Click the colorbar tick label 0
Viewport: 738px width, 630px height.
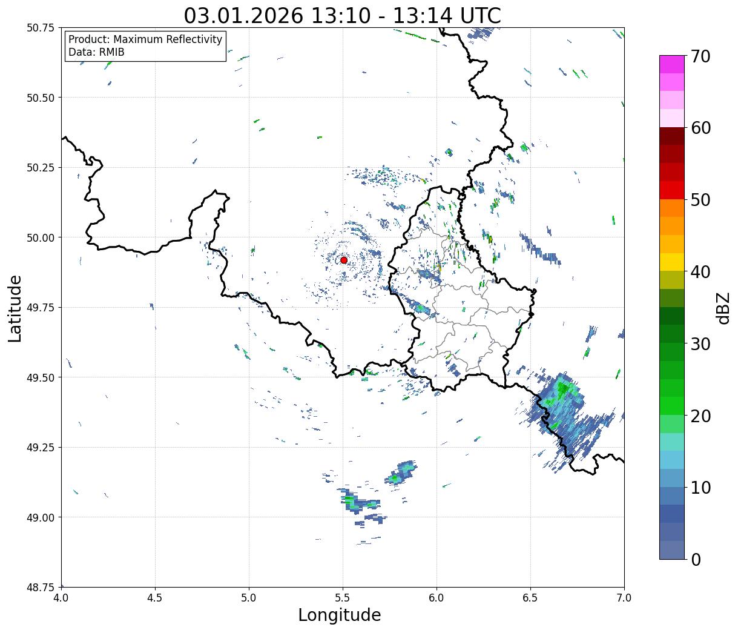coord(696,560)
